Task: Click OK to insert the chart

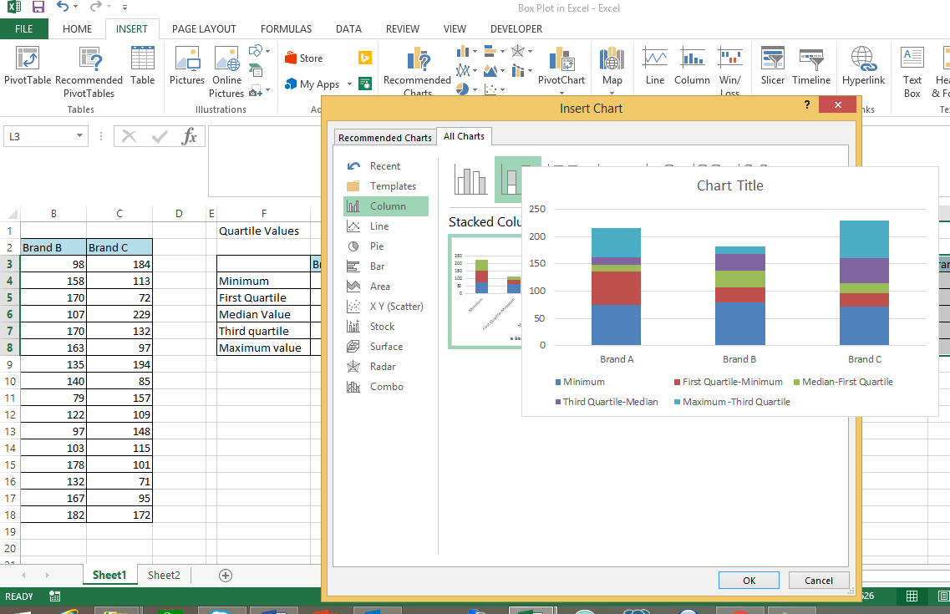Action: click(748, 580)
